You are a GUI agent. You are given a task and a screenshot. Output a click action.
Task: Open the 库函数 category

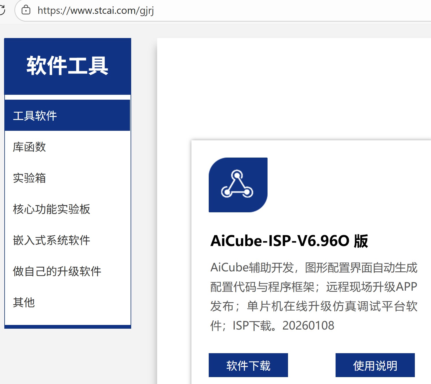point(29,147)
